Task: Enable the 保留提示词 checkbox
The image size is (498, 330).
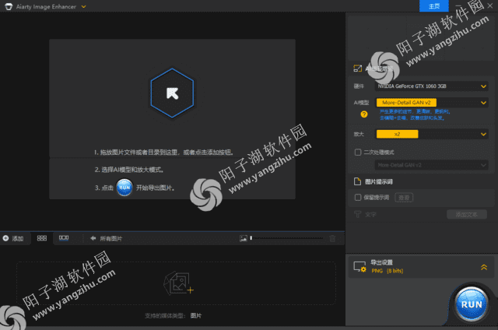Action: 358,198
